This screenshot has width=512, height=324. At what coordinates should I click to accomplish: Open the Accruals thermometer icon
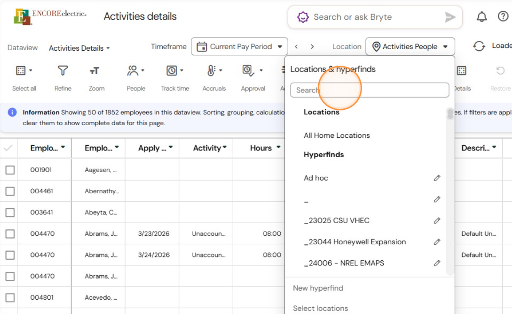click(x=211, y=70)
